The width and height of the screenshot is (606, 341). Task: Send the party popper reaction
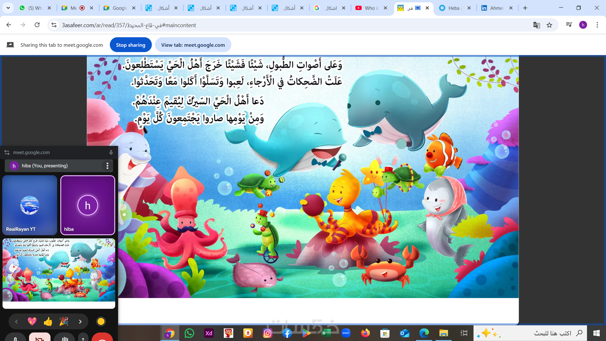tap(64, 321)
